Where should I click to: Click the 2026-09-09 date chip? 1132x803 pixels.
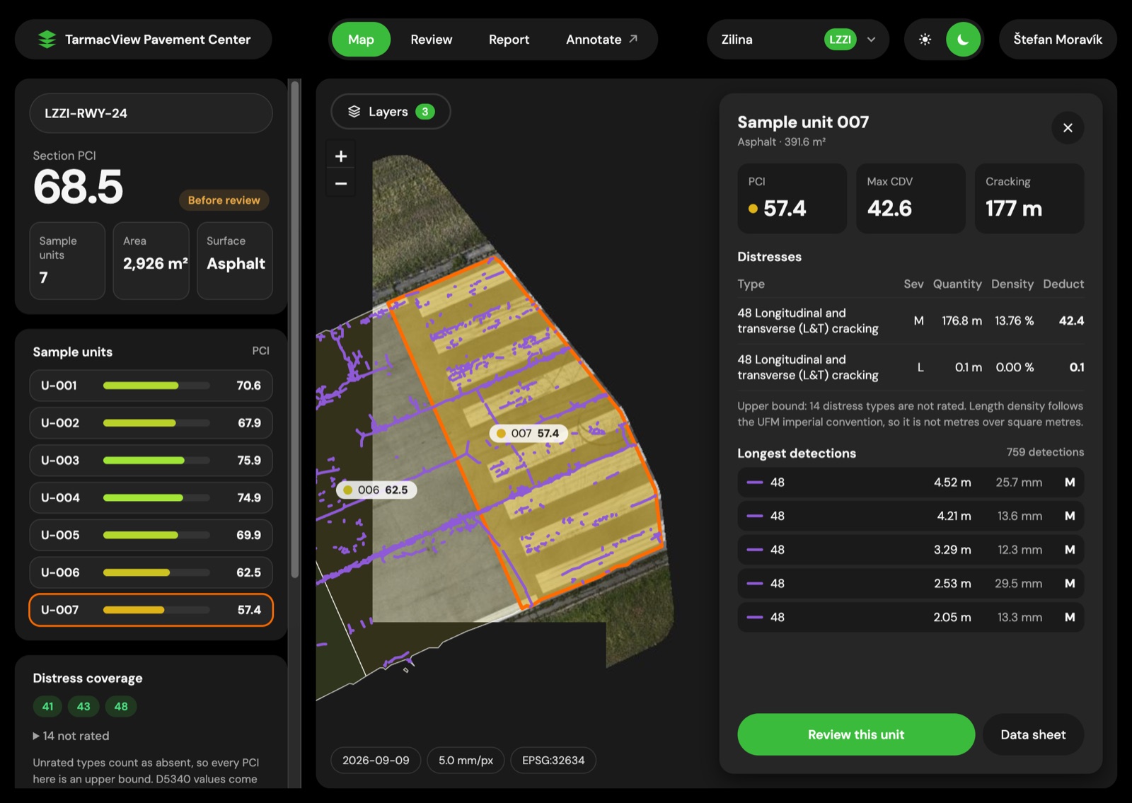tap(376, 761)
